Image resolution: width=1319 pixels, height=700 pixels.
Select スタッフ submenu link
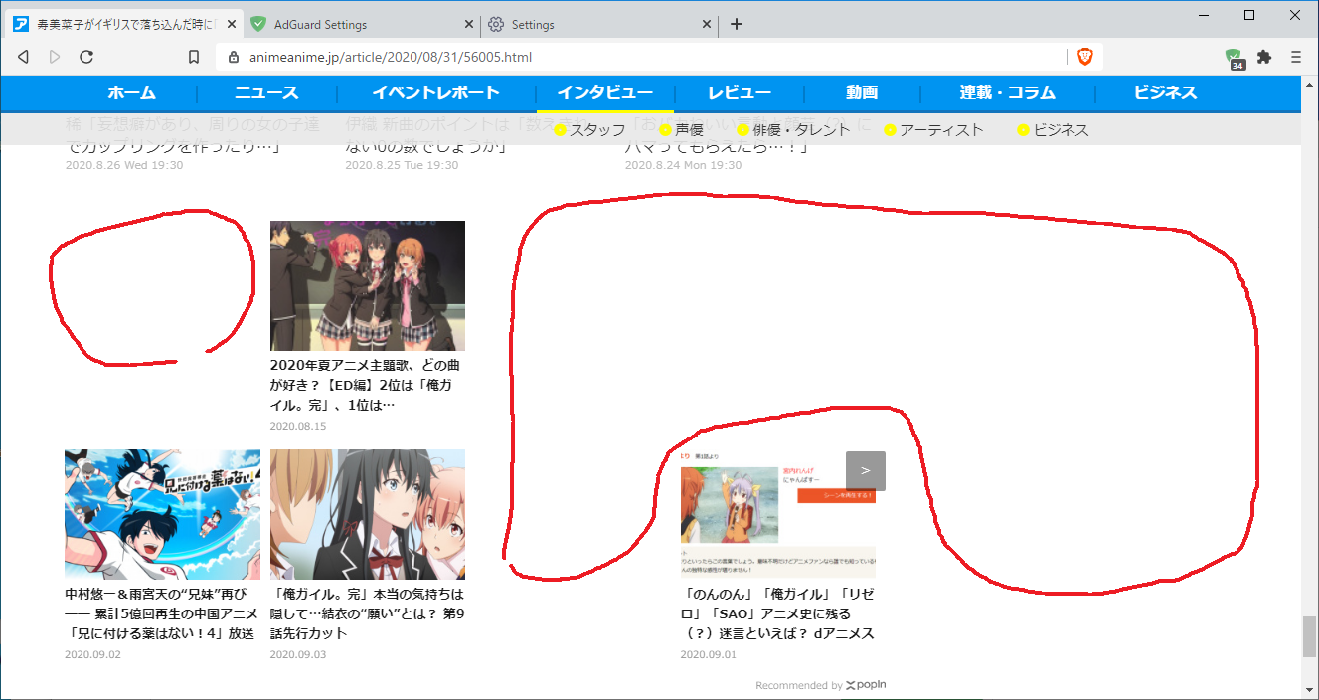click(590, 130)
